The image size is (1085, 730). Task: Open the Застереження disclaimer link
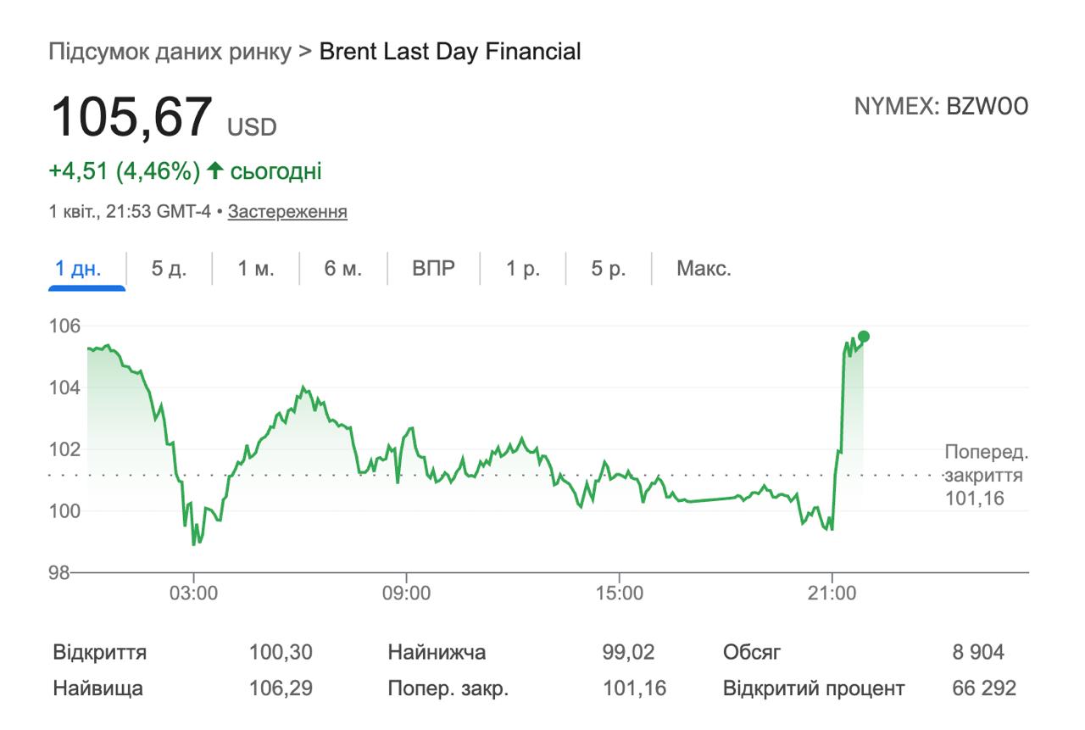[287, 211]
